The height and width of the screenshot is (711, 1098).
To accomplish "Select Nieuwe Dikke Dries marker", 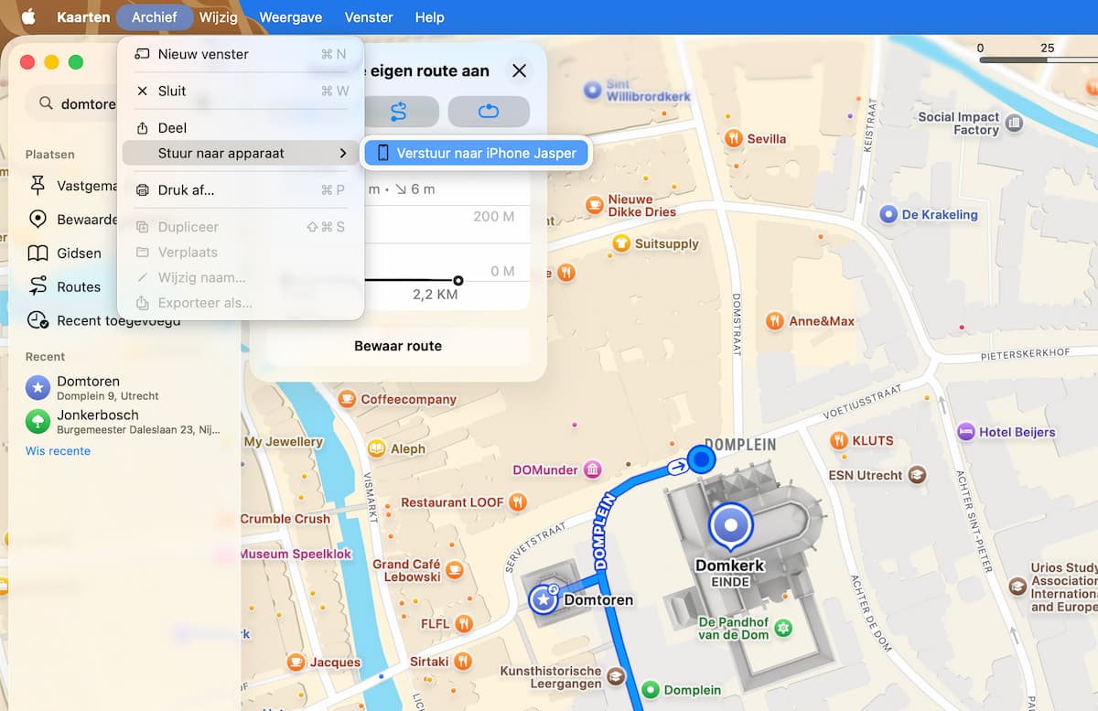I will [x=594, y=205].
